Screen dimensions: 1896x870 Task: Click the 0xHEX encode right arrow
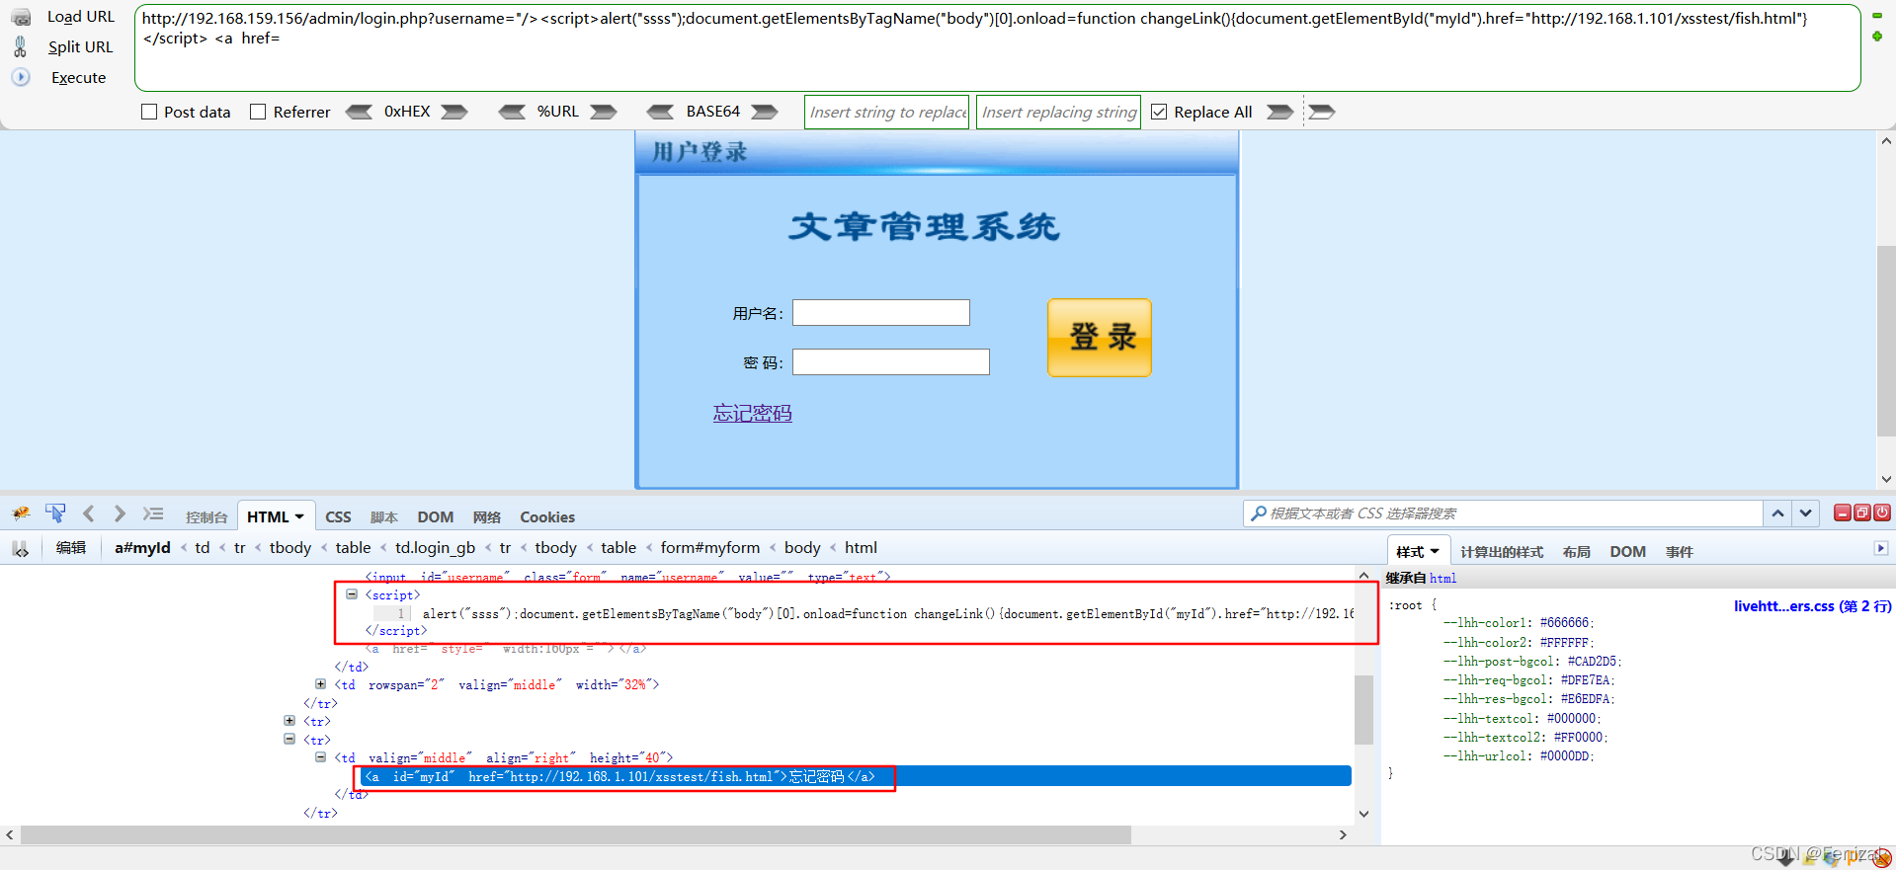coord(454,112)
